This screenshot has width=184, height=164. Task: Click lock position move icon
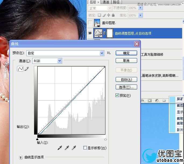coord(109,15)
